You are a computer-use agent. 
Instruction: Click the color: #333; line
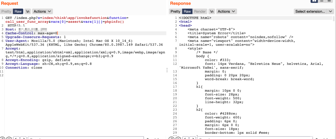click(218, 60)
